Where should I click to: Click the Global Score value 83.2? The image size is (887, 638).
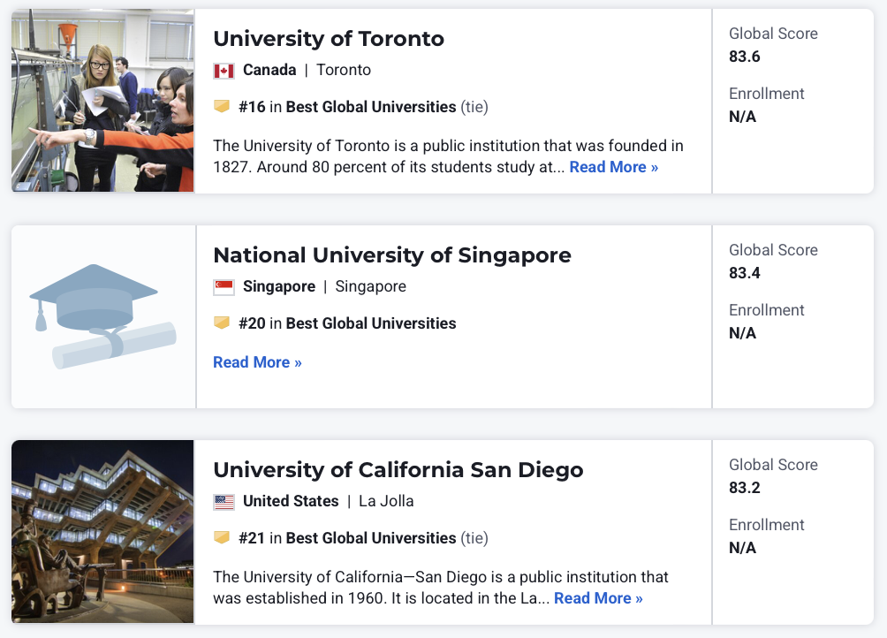(x=745, y=488)
